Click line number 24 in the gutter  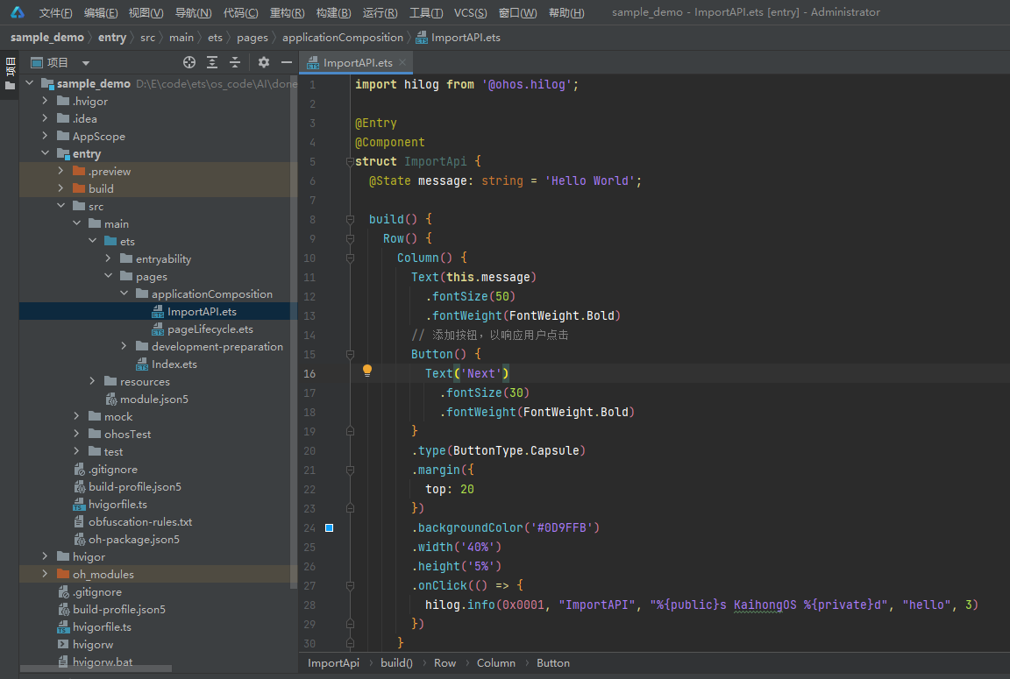tap(309, 527)
